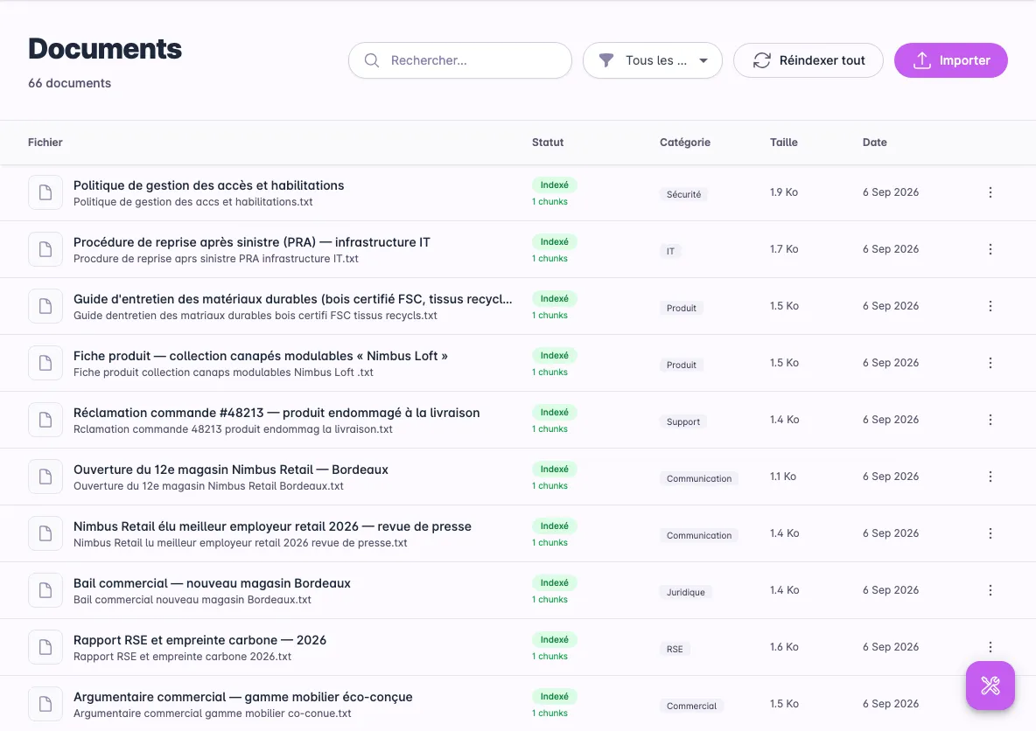Viewport: 1036px width, 731px height.
Task: Open document Nimbus Retail élu meilleur employeur retail 2026
Action: [272, 526]
